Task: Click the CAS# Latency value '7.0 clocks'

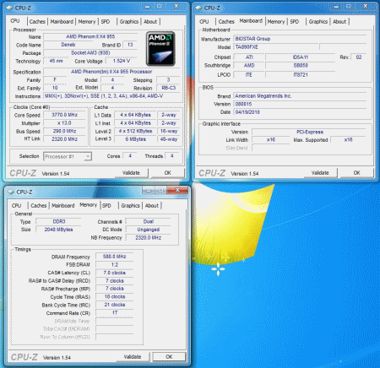Action: click(114, 273)
